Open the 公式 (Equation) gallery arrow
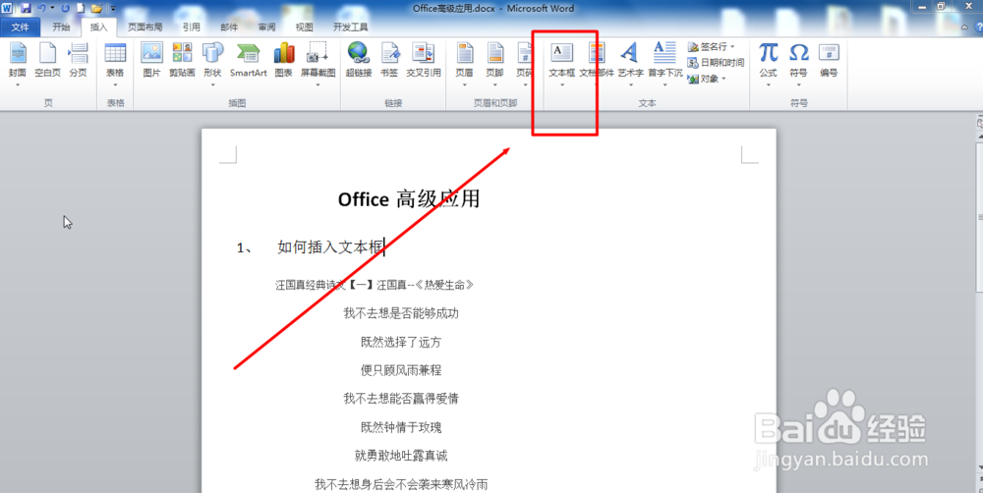 coord(768,83)
